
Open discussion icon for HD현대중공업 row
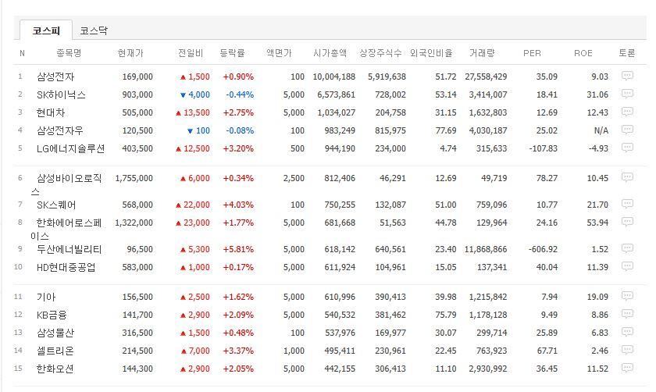pos(627,266)
